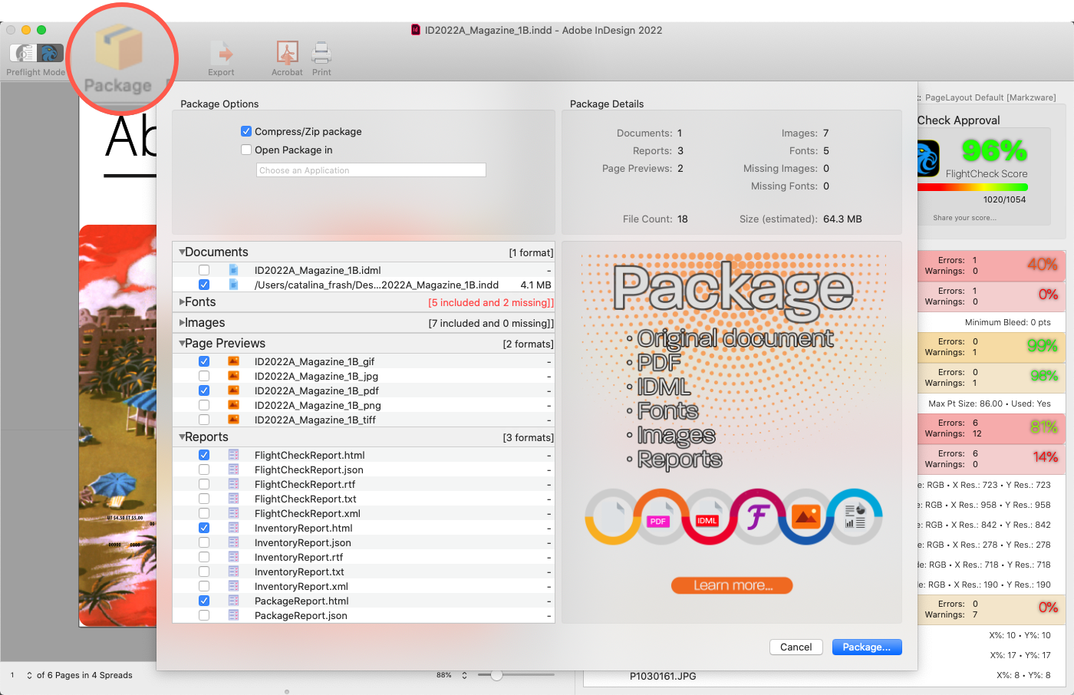
Task: Expand the Fonts section
Action: 182,302
